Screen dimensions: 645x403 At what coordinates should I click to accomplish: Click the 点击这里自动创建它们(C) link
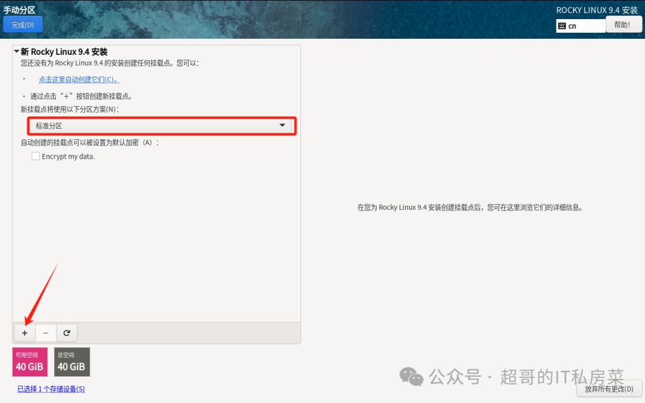point(79,79)
